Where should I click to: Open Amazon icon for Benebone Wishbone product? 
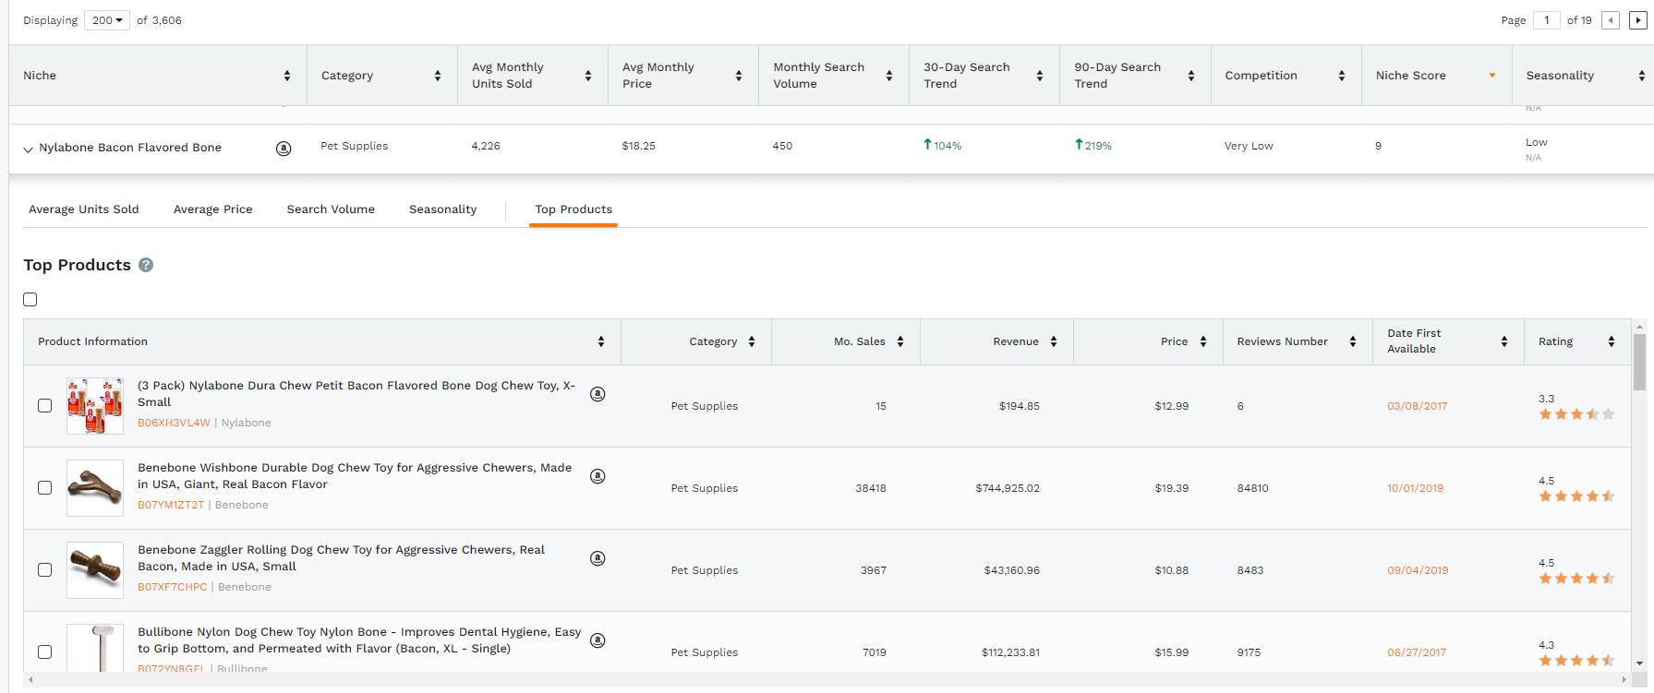click(598, 476)
